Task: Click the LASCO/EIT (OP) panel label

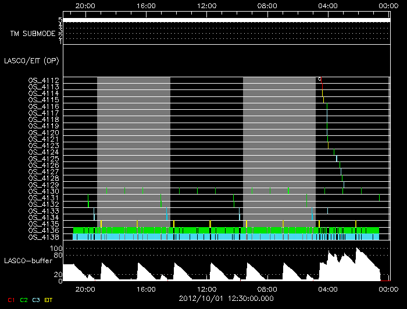Action: 31,61
